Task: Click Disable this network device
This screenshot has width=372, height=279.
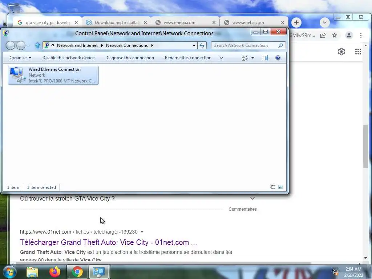Action: [x=68, y=58]
